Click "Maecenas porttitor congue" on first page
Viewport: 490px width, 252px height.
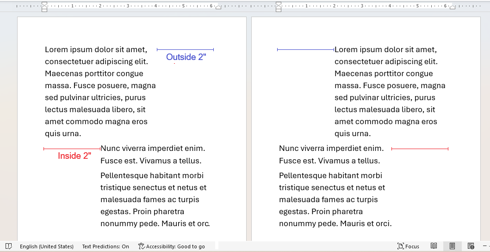94,73
